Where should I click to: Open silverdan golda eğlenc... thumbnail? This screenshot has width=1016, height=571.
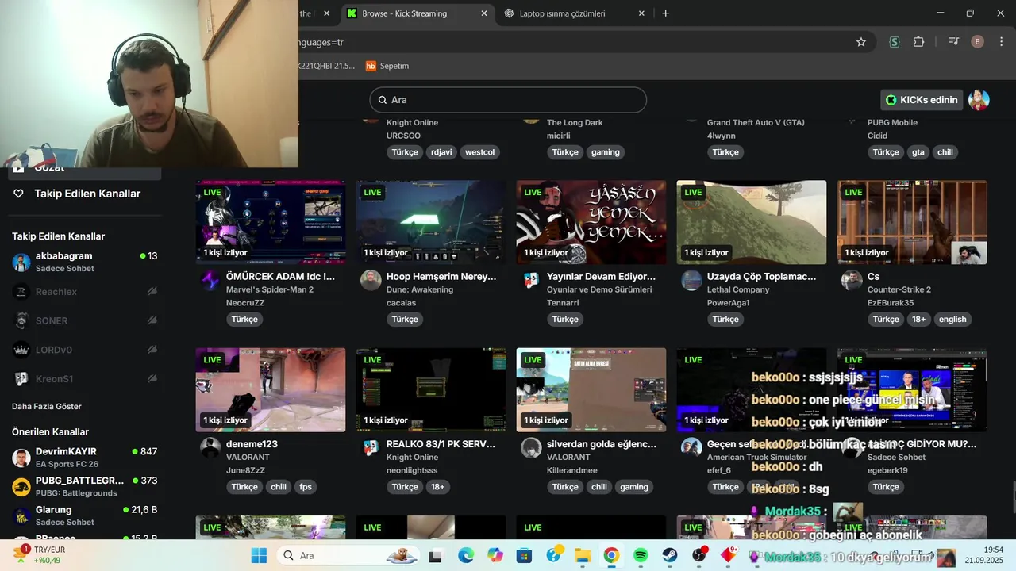[591, 389]
